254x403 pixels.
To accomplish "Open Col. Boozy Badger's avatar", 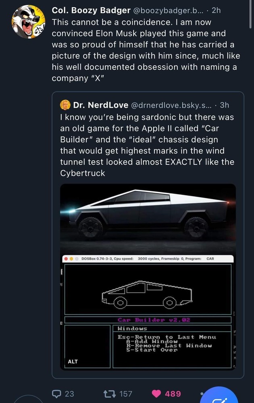I will tap(27, 22).
